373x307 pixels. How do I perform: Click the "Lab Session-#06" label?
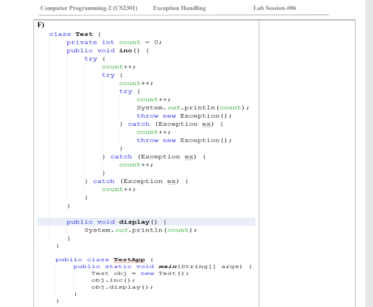(x=275, y=8)
